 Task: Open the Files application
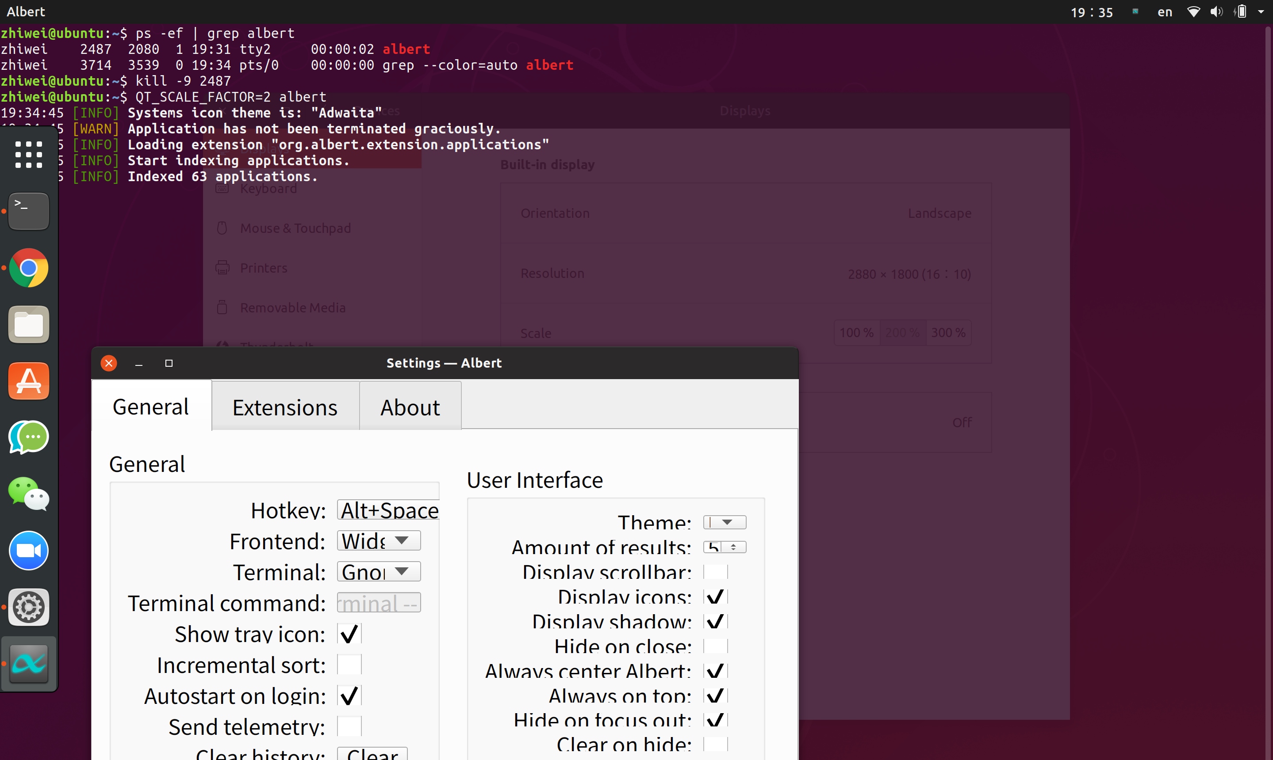click(28, 324)
